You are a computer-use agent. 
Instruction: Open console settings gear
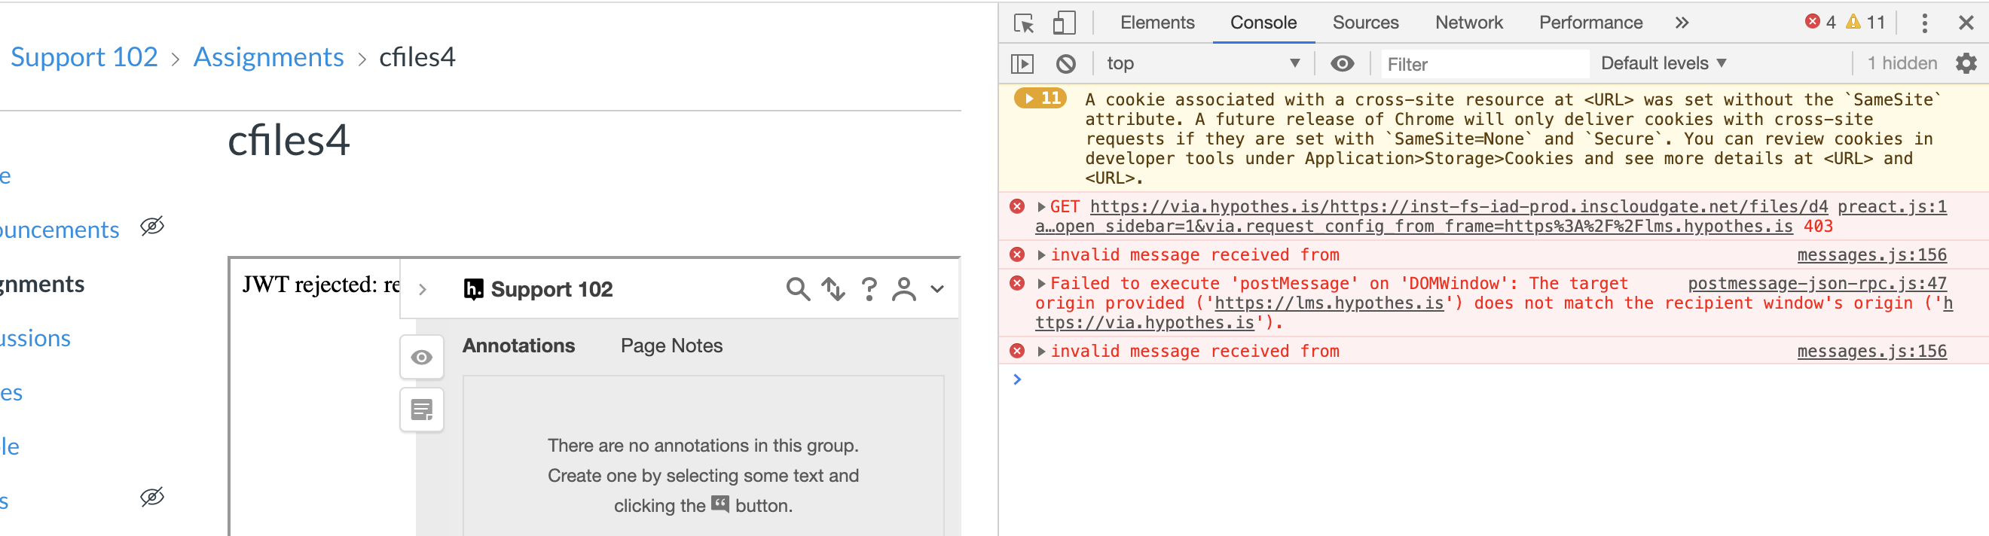click(1966, 63)
